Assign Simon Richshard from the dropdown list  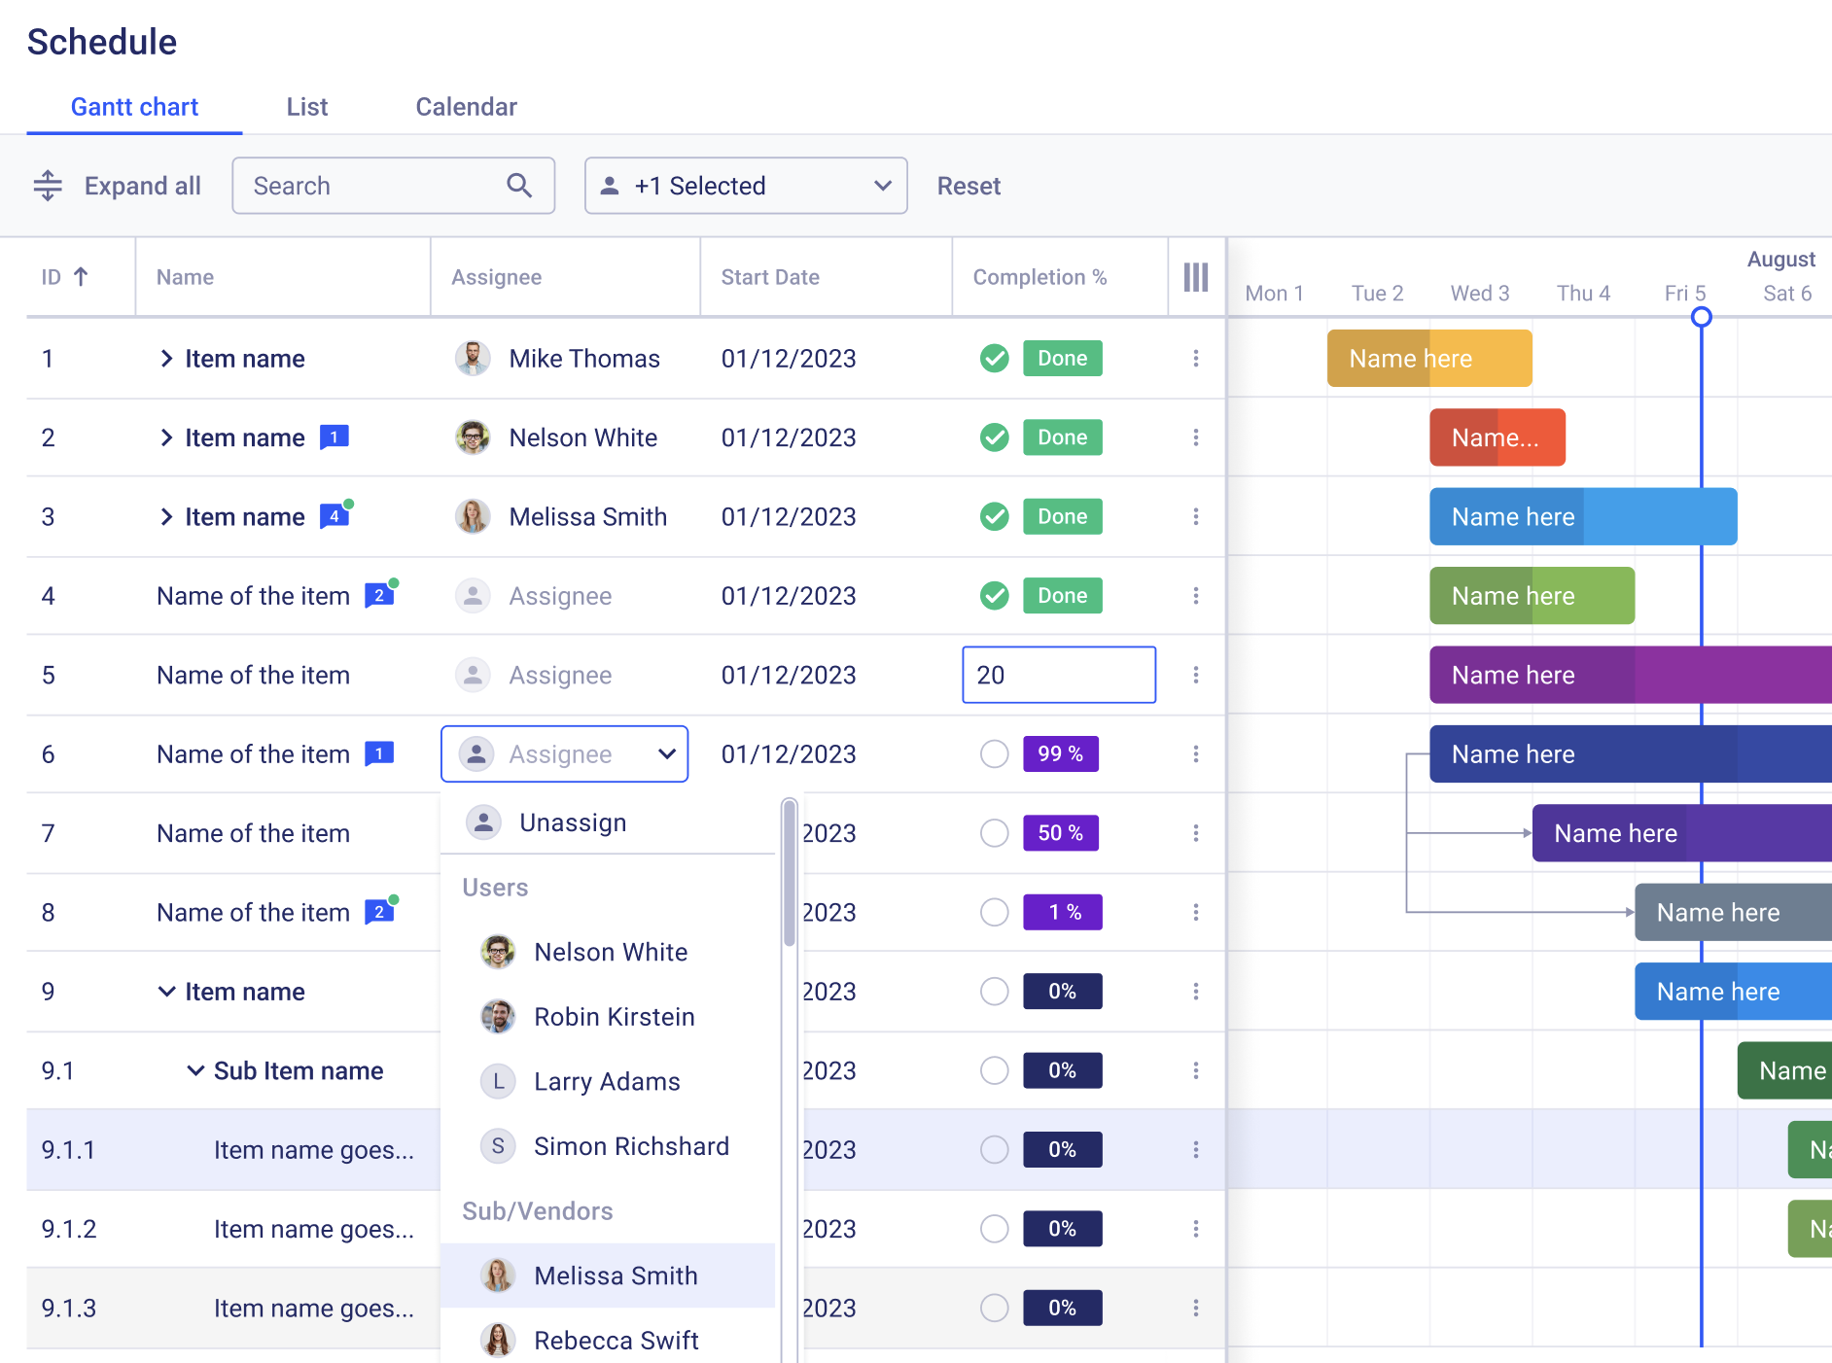[608, 1146]
